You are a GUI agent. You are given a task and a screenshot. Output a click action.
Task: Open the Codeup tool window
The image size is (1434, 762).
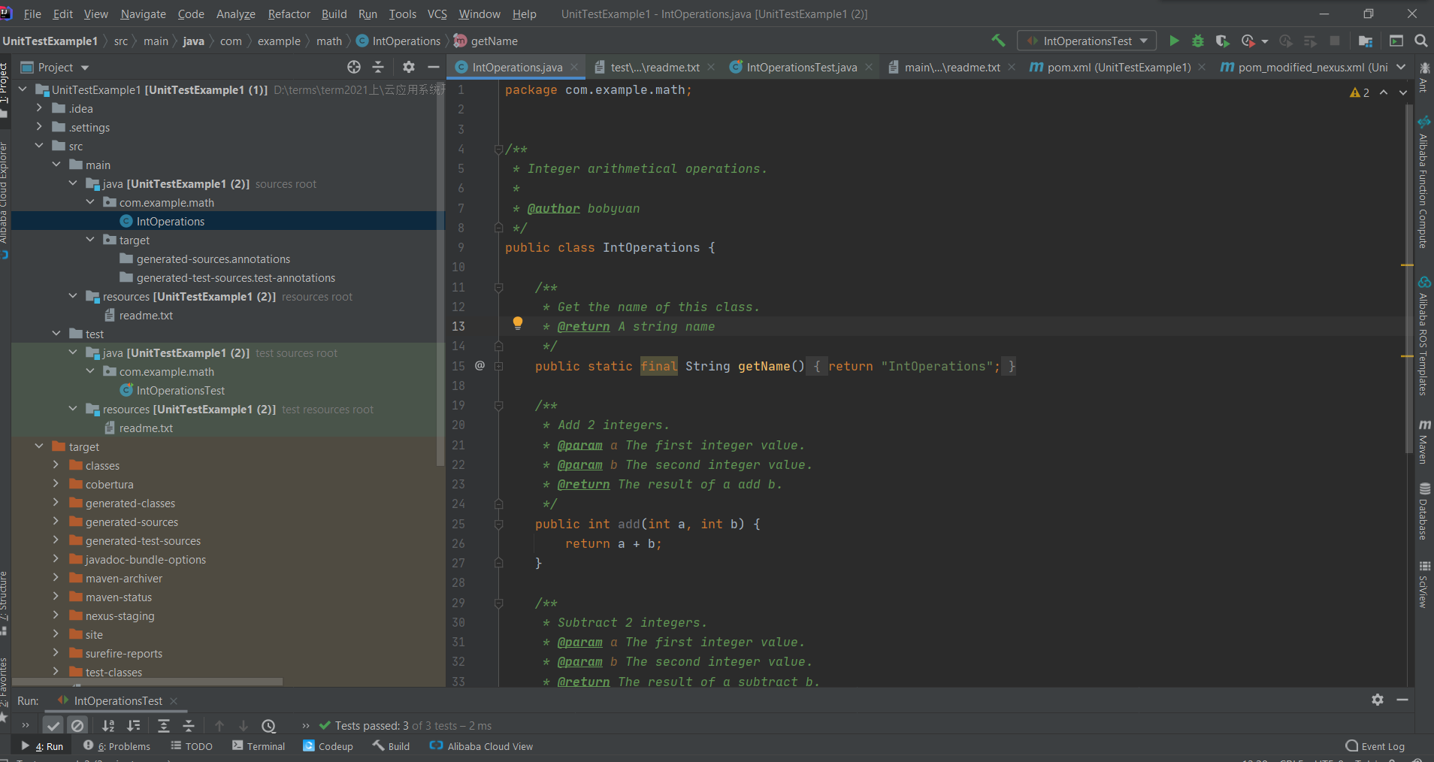pos(328,746)
